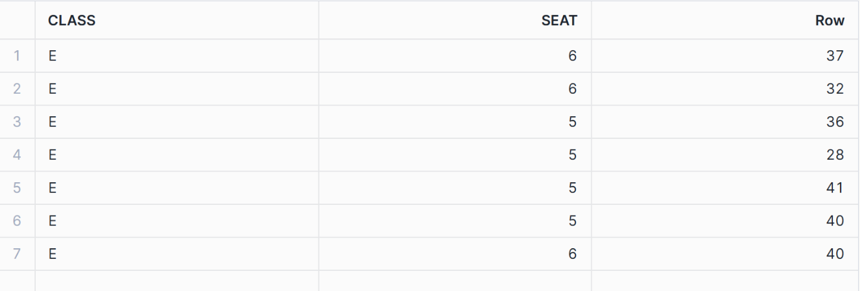Image resolution: width=860 pixels, height=291 pixels.
Task: Select row number 6
Action: click(x=18, y=221)
